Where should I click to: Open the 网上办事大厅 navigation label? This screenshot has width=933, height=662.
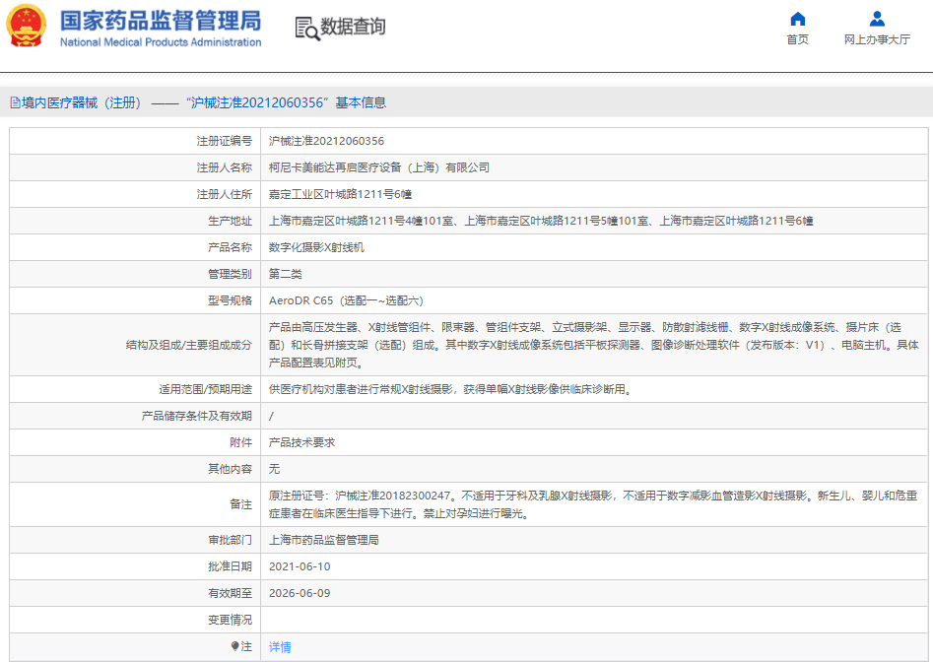877,39
